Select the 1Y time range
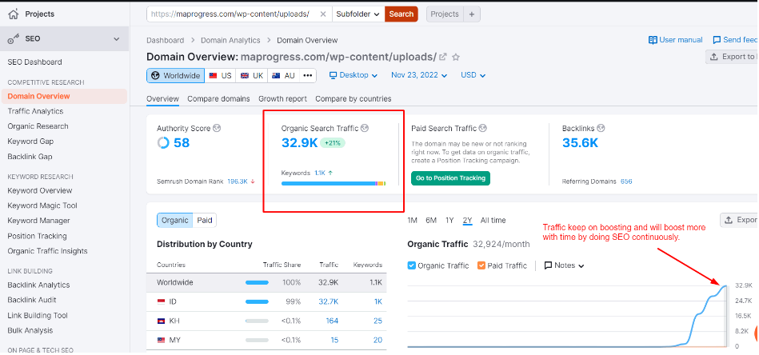 point(449,221)
